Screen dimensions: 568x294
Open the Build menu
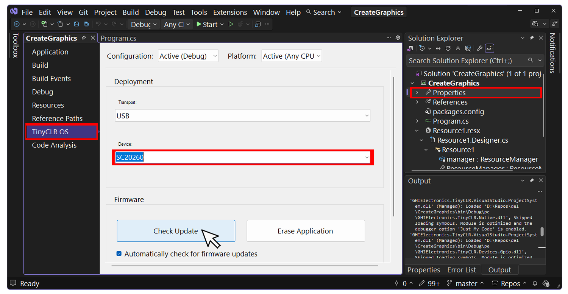click(131, 12)
